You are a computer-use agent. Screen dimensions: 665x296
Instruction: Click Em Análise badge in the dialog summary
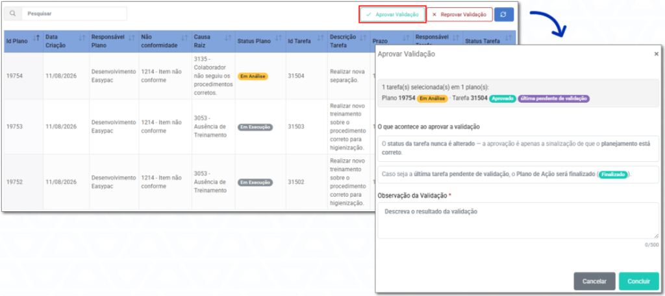point(432,98)
